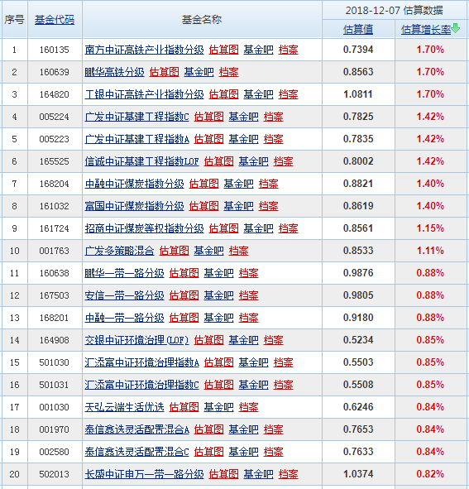Open fund 交银中证环境治理(LOF)
Viewport: 469px width, 489px height.
tap(137, 340)
